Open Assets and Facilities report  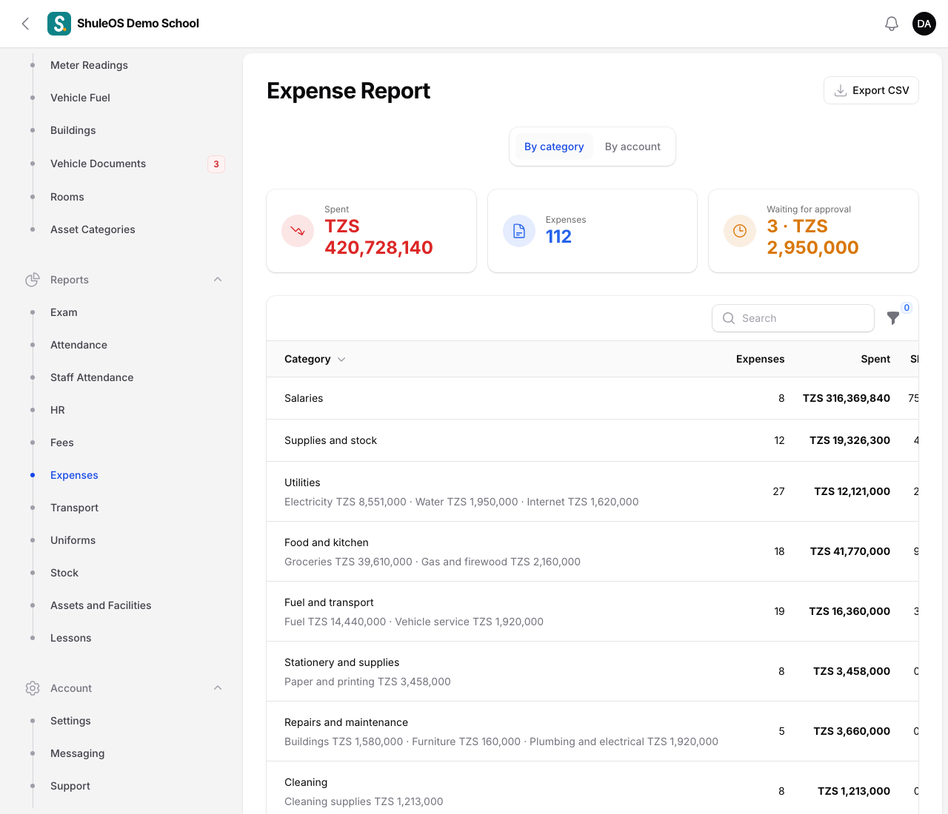click(101, 605)
